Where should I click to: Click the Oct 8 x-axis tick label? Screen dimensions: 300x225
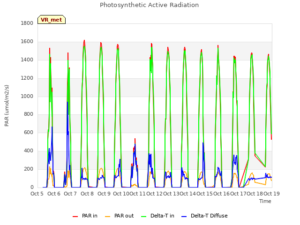87,194
